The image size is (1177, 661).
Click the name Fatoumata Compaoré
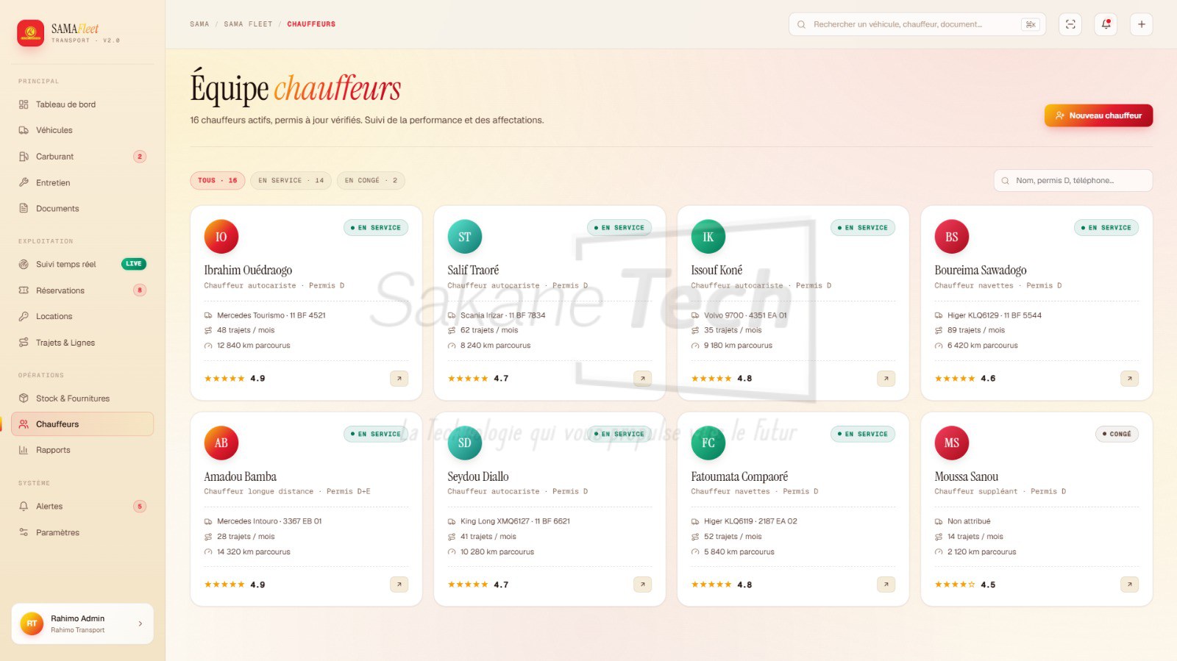[x=739, y=476]
